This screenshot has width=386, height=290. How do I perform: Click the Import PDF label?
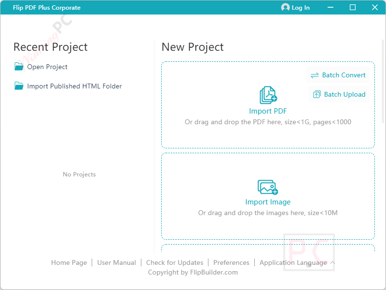point(268,111)
